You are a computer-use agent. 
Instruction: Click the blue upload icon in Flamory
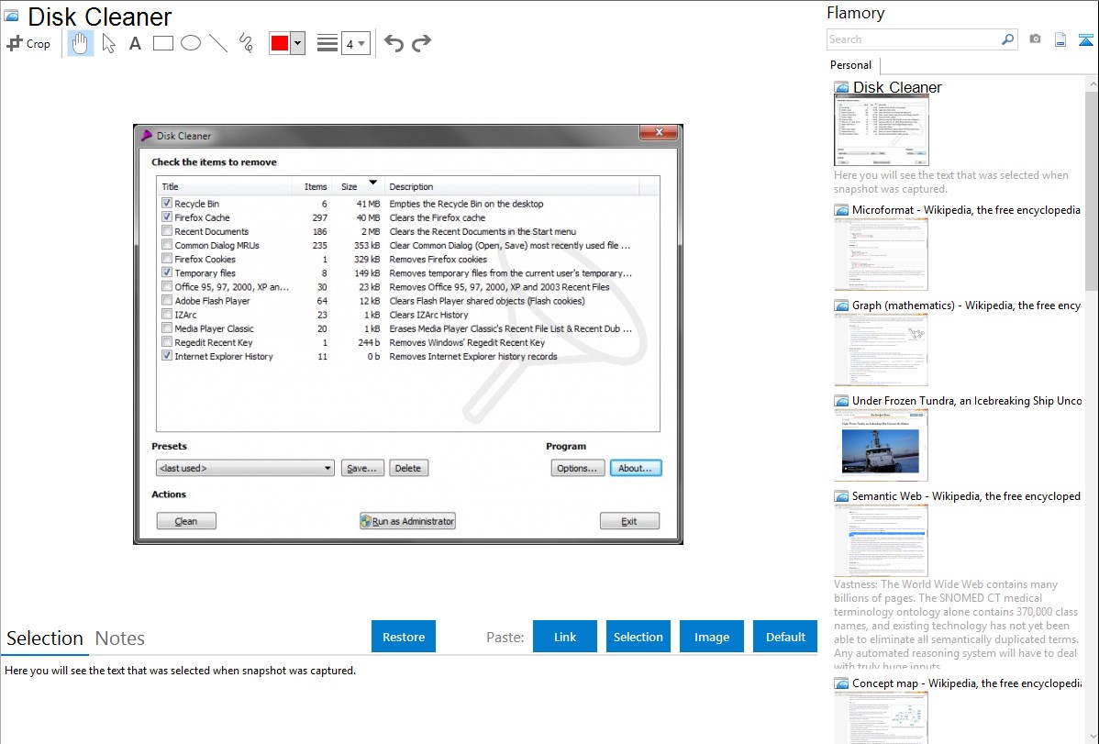(x=1085, y=39)
